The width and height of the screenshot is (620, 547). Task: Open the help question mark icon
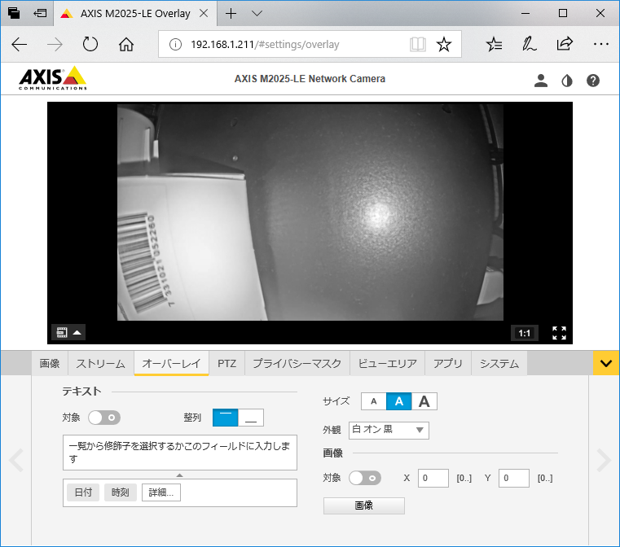pyautogui.click(x=593, y=81)
